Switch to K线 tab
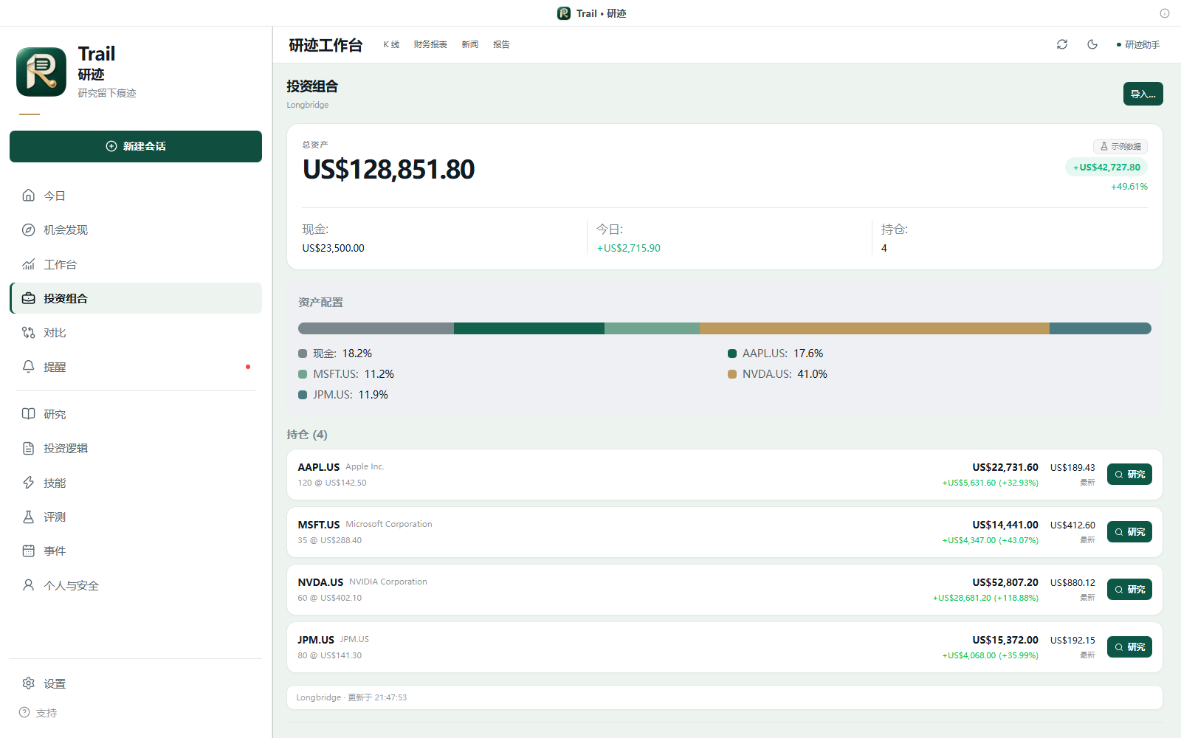The width and height of the screenshot is (1181, 738). pos(391,44)
